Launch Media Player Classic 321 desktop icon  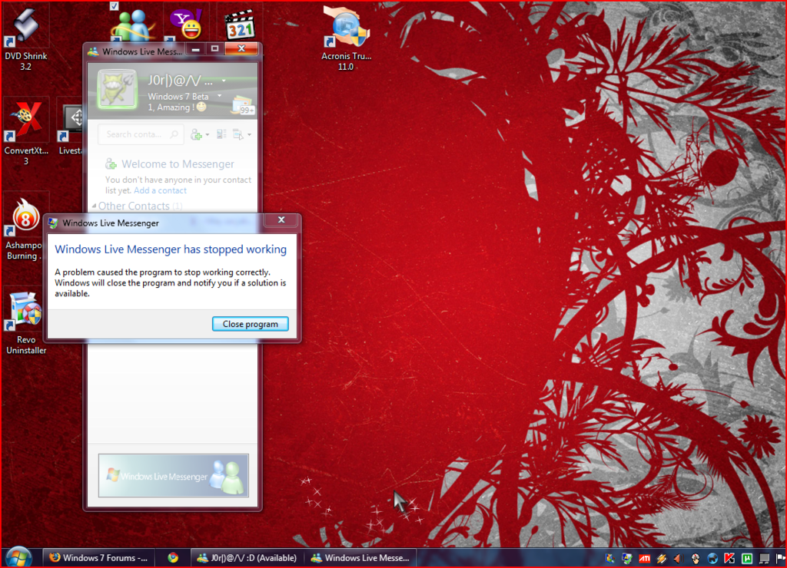tap(240, 25)
